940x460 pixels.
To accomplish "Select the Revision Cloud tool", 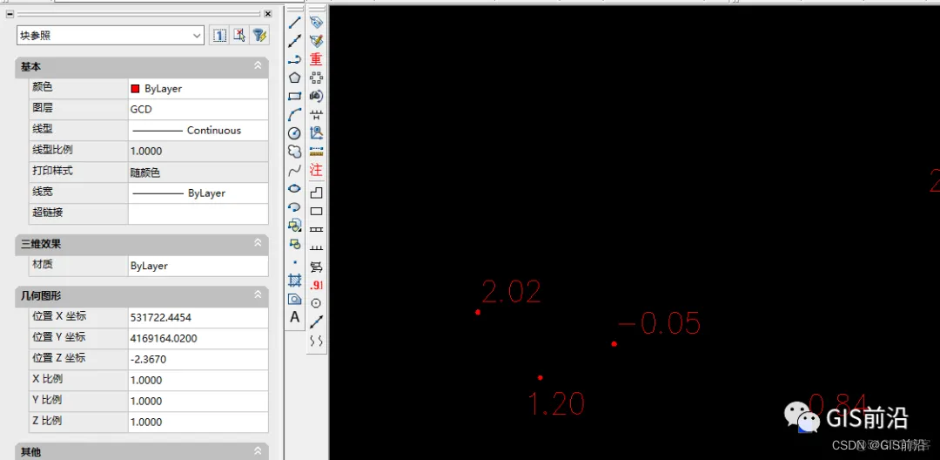I will [x=294, y=152].
